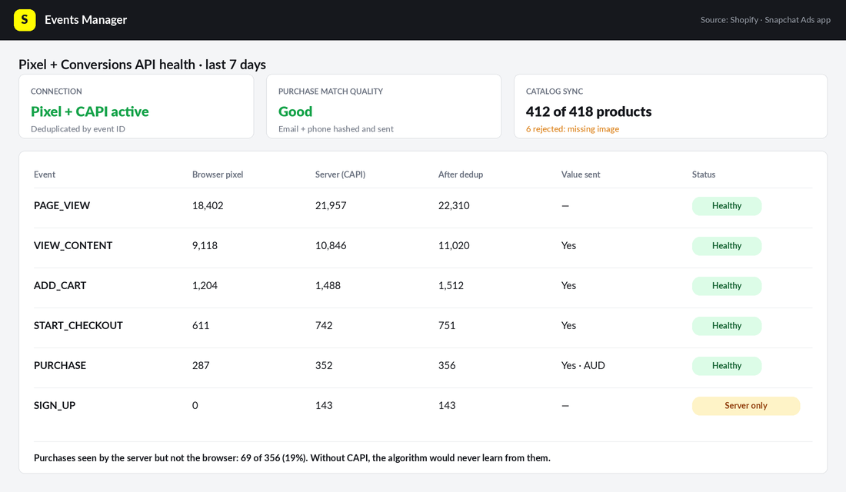Open the Events Manager title
The width and height of the screenshot is (846, 492).
86,20
